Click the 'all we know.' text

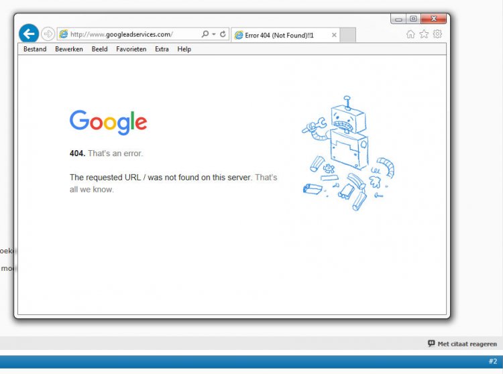[92, 190]
